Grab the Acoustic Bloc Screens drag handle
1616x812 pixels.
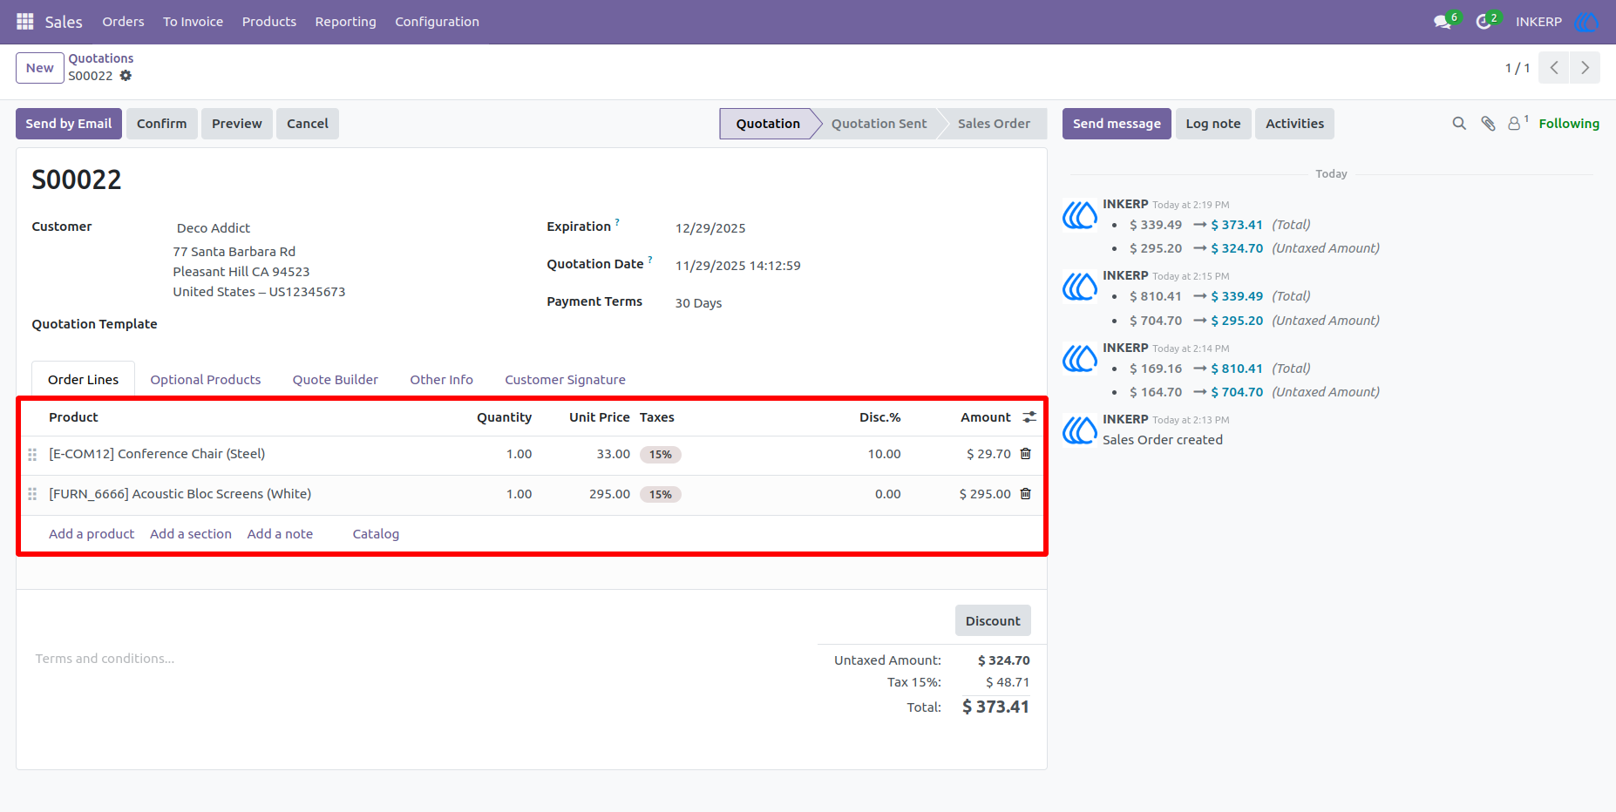coord(32,494)
